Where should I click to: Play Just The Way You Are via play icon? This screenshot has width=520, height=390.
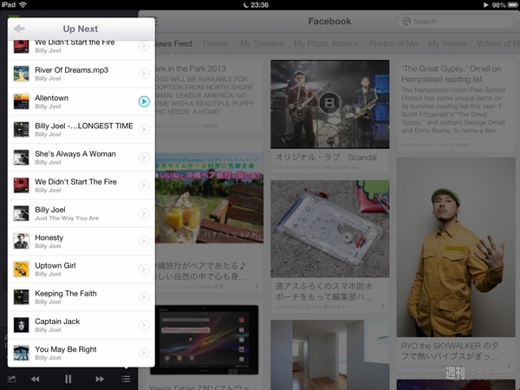[x=144, y=213]
